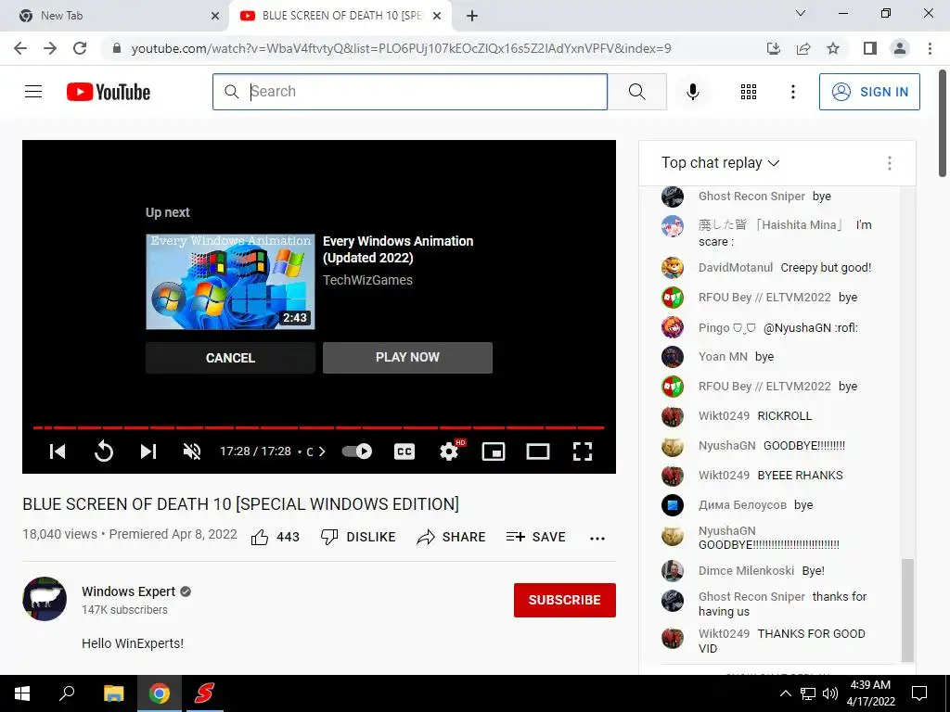This screenshot has height=712, width=950.
Task: Go to the YouTube home logo
Action: 109,92
